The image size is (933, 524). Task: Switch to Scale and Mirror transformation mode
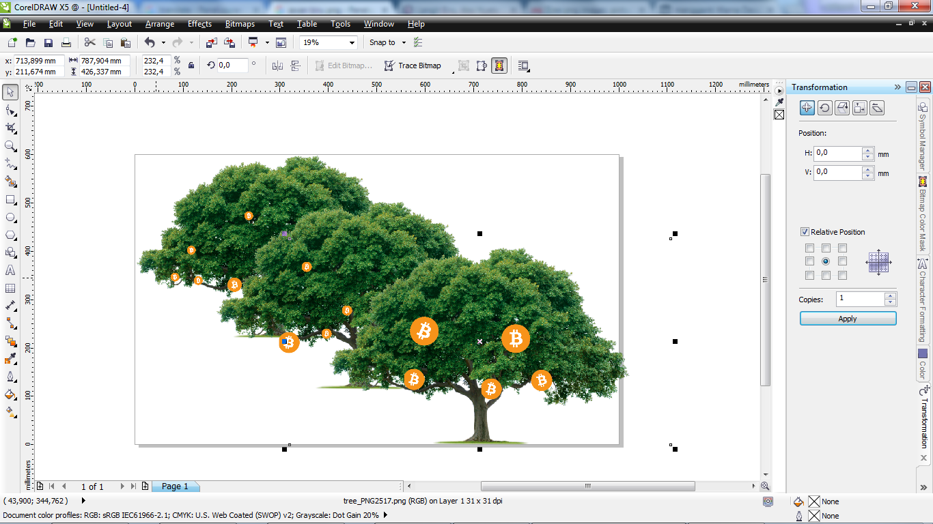click(x=842, y=107)
